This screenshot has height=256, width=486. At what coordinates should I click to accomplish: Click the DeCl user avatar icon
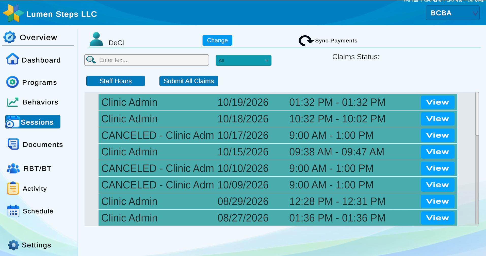(96, 39)
